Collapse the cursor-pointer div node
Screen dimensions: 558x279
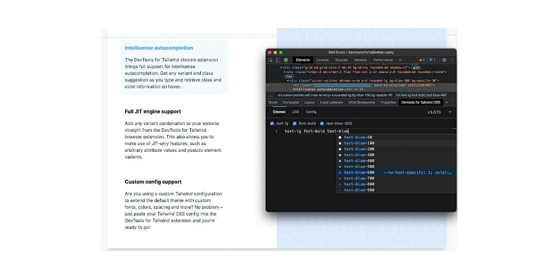pyautogui.click(x=288, y=81)
